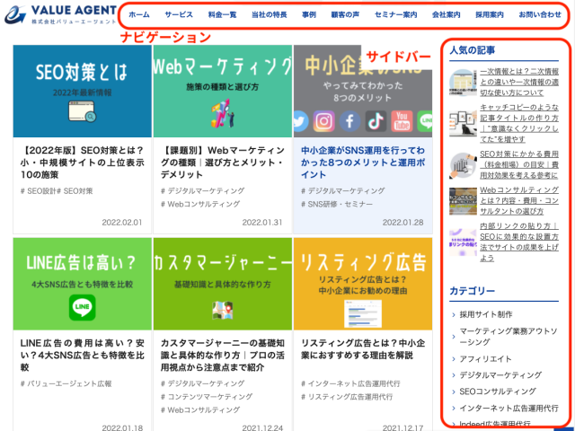The image size is (575, 431).
Task: Click the Instagram icon in SNS thumbnail
Action: 323,121
